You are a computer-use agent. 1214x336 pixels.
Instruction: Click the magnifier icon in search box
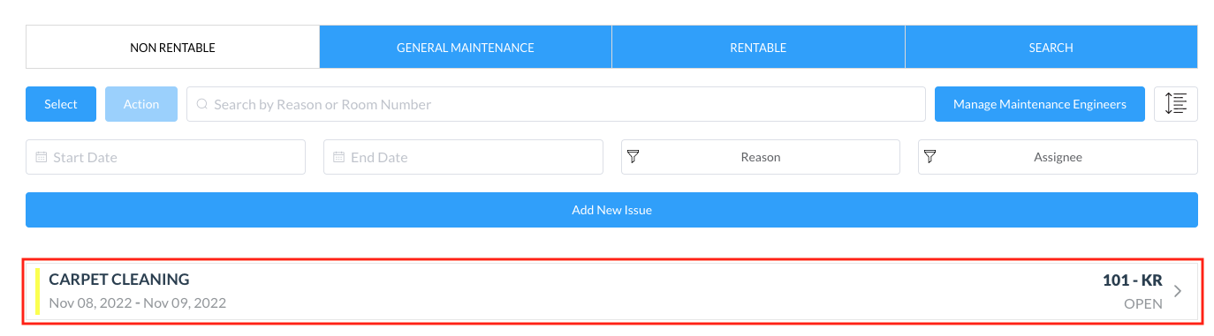(x=201, y=104)
